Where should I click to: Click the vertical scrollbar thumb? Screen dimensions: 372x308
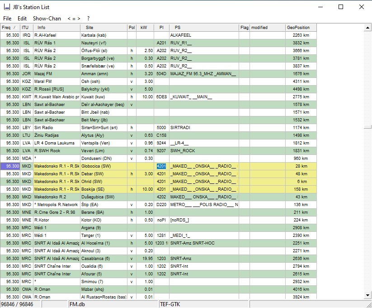coord(367,127)
